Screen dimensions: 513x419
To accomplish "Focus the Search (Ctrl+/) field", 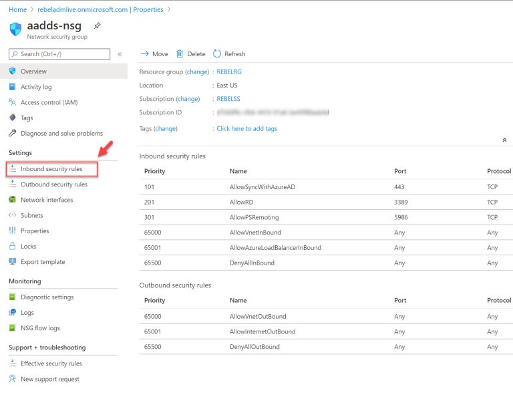I will coord(59,54).
